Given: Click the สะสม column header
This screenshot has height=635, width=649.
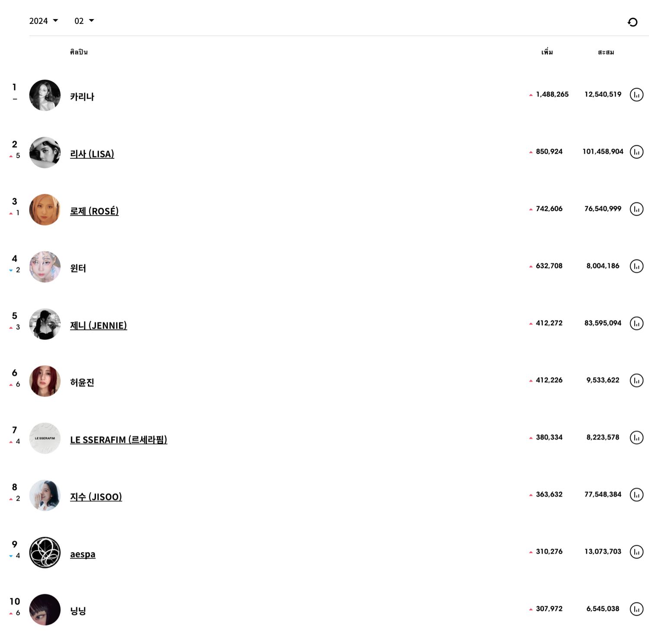Looking at the screenshot, I should click(606, 52).
